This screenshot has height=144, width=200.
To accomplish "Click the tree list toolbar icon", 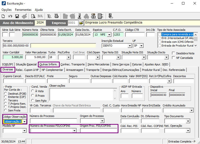I will tap(49, 16).
